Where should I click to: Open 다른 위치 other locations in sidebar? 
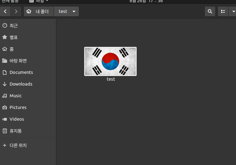(28, 145)
